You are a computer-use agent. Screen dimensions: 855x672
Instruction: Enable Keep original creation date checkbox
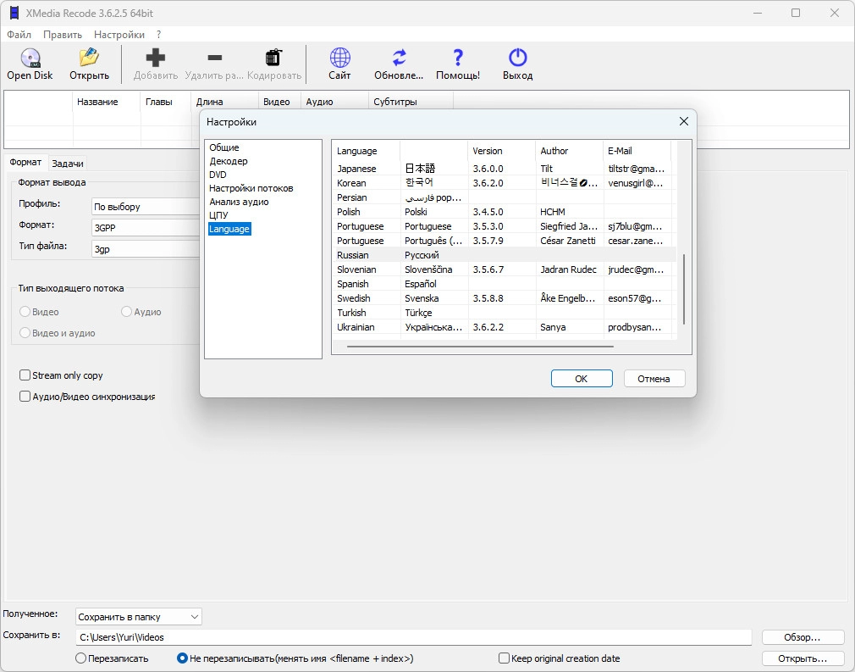click(x=505, y=658)
